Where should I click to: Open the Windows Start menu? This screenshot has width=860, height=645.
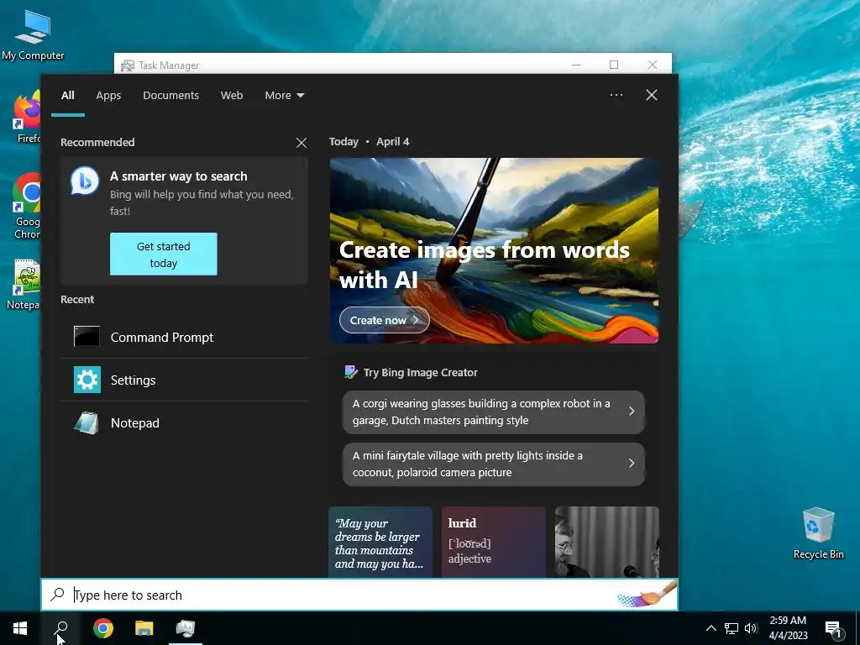(20, 628)
